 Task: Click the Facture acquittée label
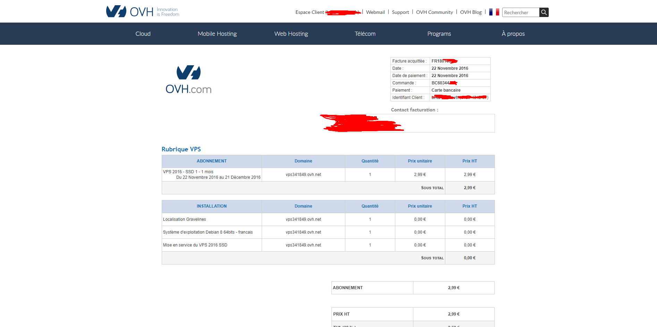click(x=410, y=61)
